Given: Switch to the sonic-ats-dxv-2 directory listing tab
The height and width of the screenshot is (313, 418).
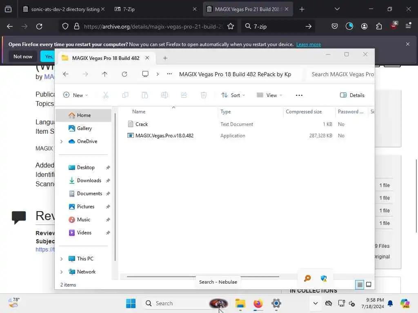Looking at the screenshot, I should pos(62,9).
